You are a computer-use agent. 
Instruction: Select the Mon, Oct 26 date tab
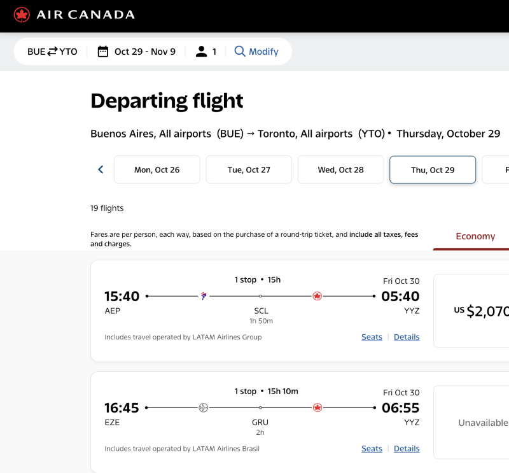pyautogui.click(x=157, y=170)
